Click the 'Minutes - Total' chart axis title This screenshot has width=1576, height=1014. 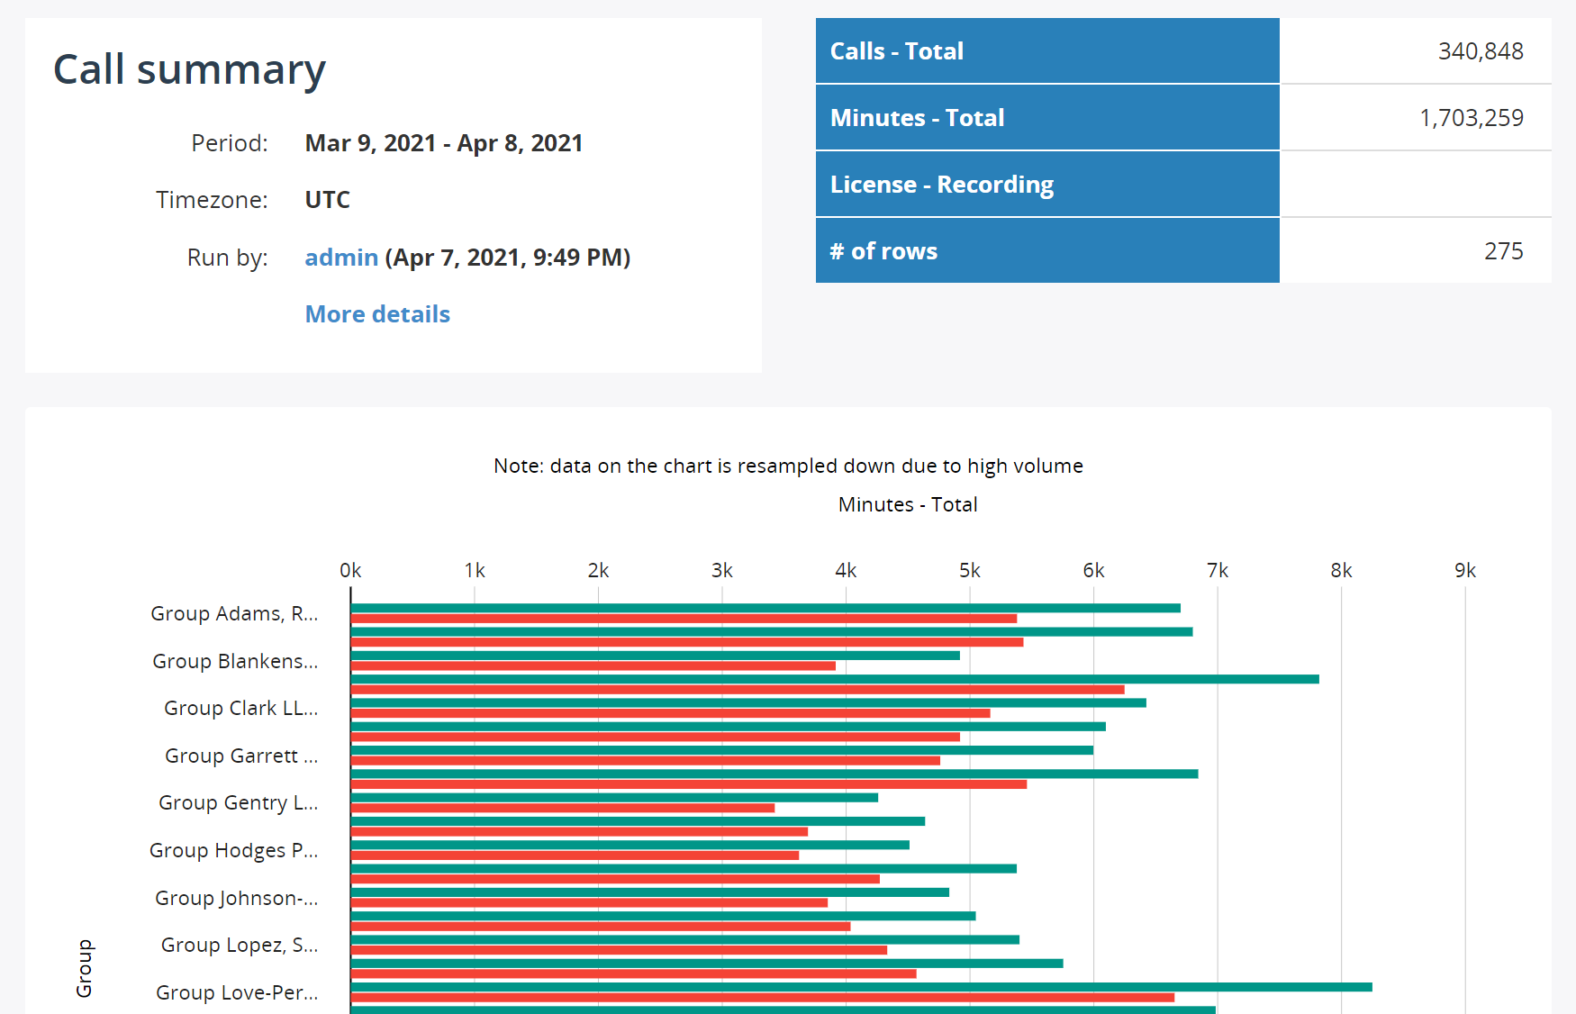(908, 504)
